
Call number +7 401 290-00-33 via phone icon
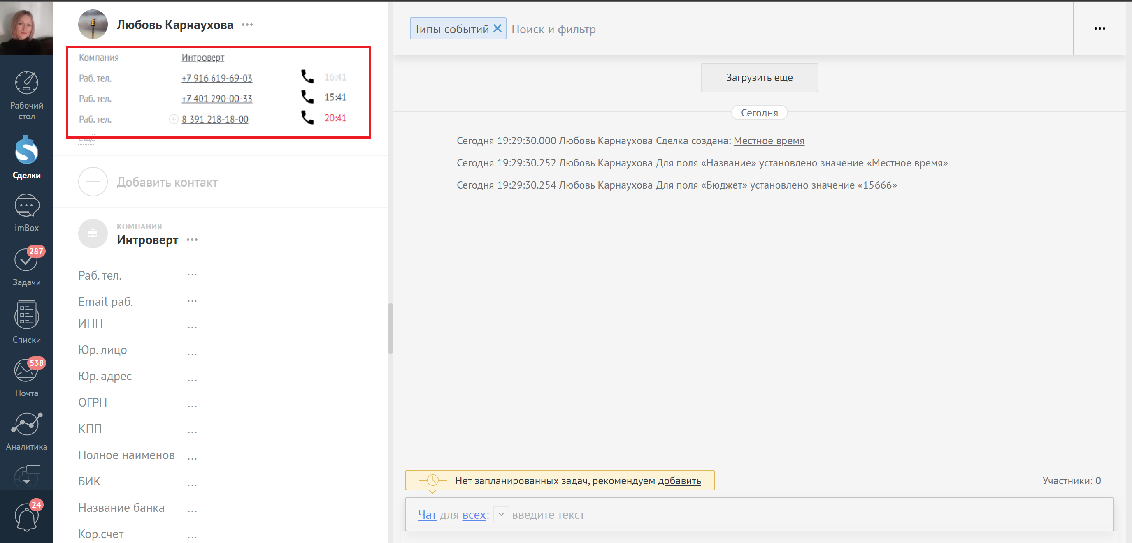[x=307, y=97]
